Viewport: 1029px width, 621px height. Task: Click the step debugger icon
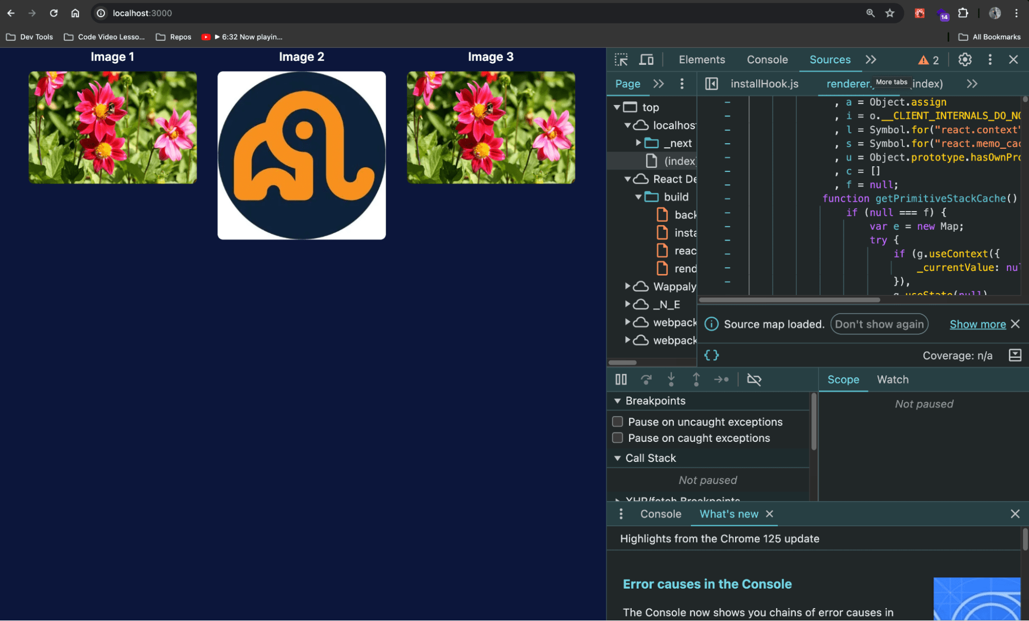[721, 380]
